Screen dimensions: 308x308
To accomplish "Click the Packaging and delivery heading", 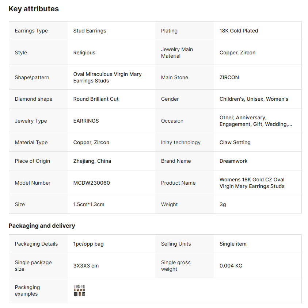I will [x=42, y=226].
